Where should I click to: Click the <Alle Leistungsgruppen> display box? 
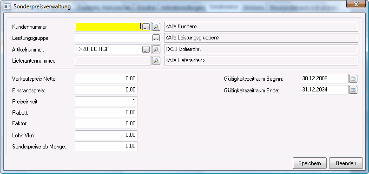261,38
